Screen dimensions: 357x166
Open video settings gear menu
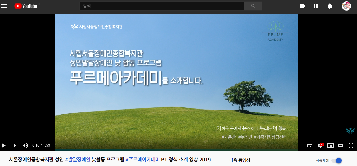pos(320,145)
